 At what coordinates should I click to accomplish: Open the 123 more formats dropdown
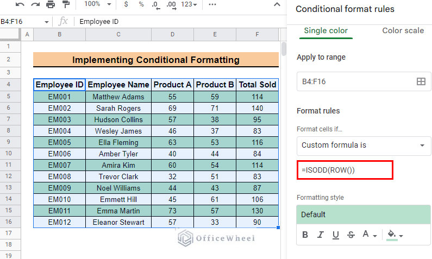coord(189,4)
